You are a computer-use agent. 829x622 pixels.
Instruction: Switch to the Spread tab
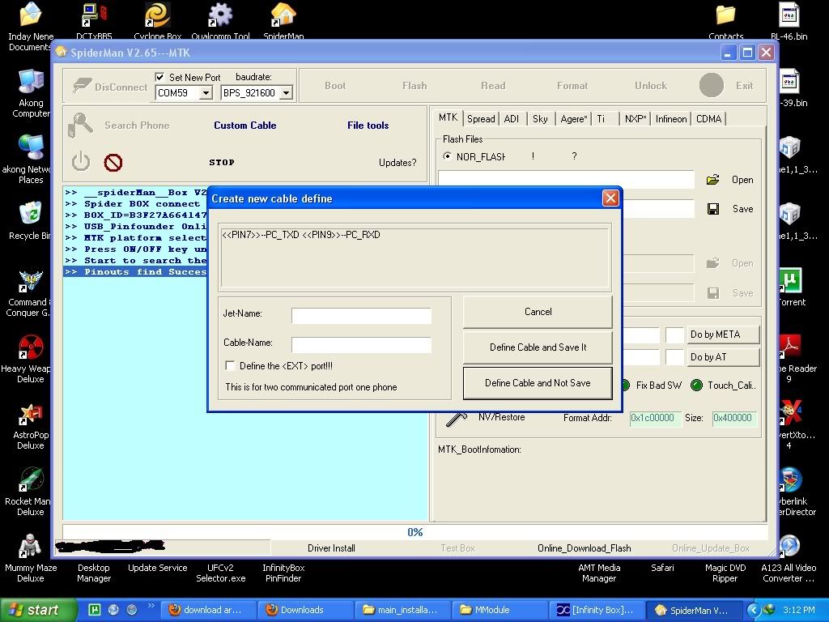(481, 119)
